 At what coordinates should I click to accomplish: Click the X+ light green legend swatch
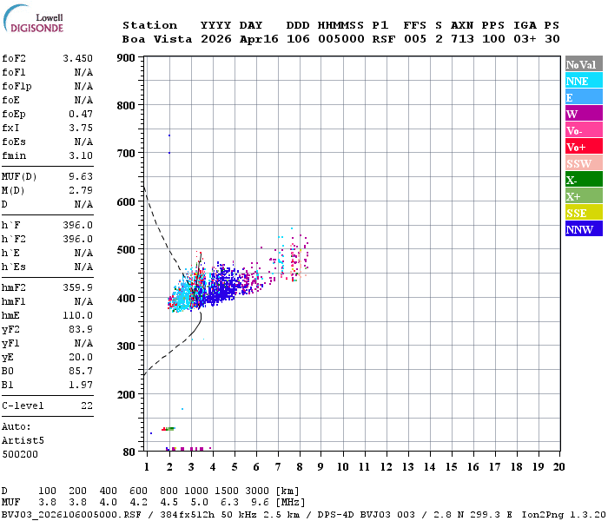coord(584,196)
